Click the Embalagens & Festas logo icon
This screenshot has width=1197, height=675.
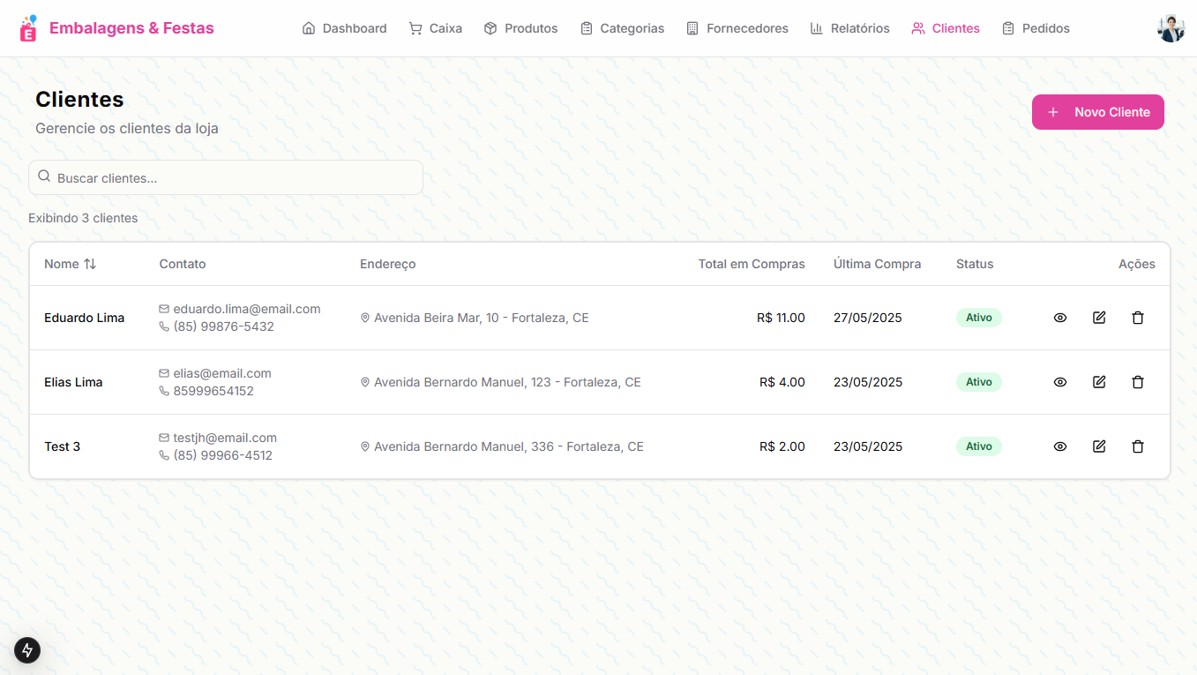(29, 28)
